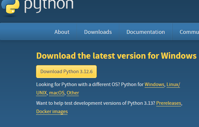Open the About navigation menu
This screenshot has width=199, height=127.
(62, 32)
